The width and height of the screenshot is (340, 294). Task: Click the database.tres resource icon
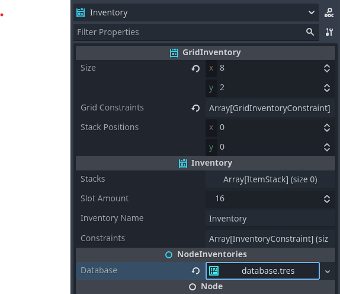pos(214,271)
